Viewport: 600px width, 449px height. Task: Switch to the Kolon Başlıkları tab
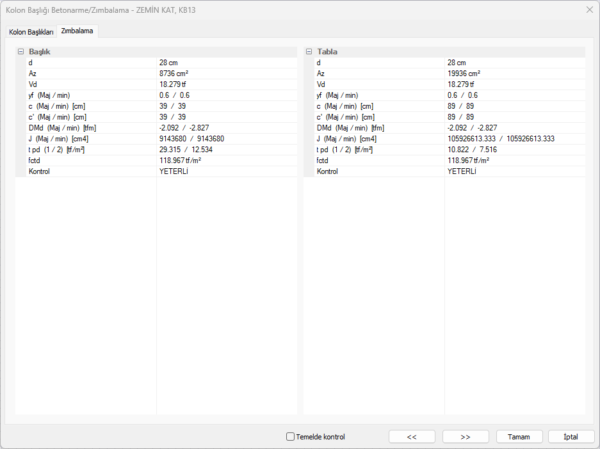[x=31, y=32]
